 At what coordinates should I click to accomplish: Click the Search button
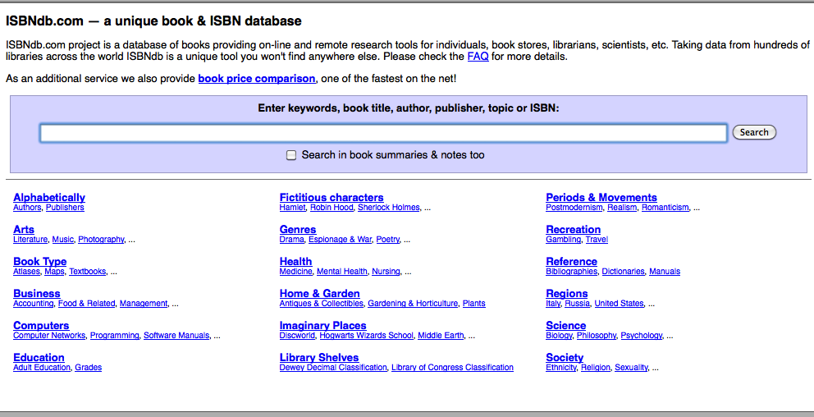coord(754,132)
